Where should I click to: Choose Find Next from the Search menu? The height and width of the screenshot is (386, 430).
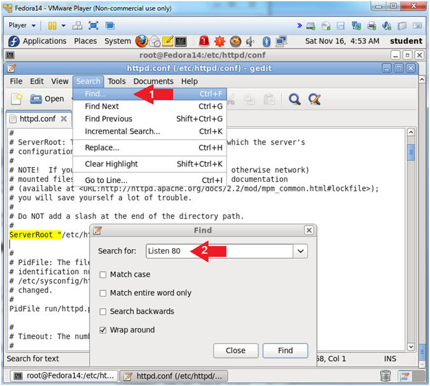point(149,106)
